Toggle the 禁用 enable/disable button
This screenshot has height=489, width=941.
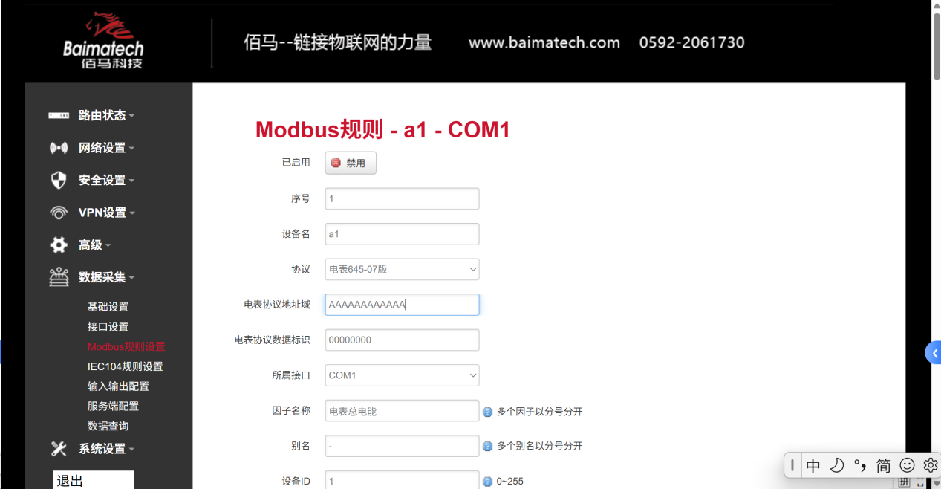[x=350, y=162]
